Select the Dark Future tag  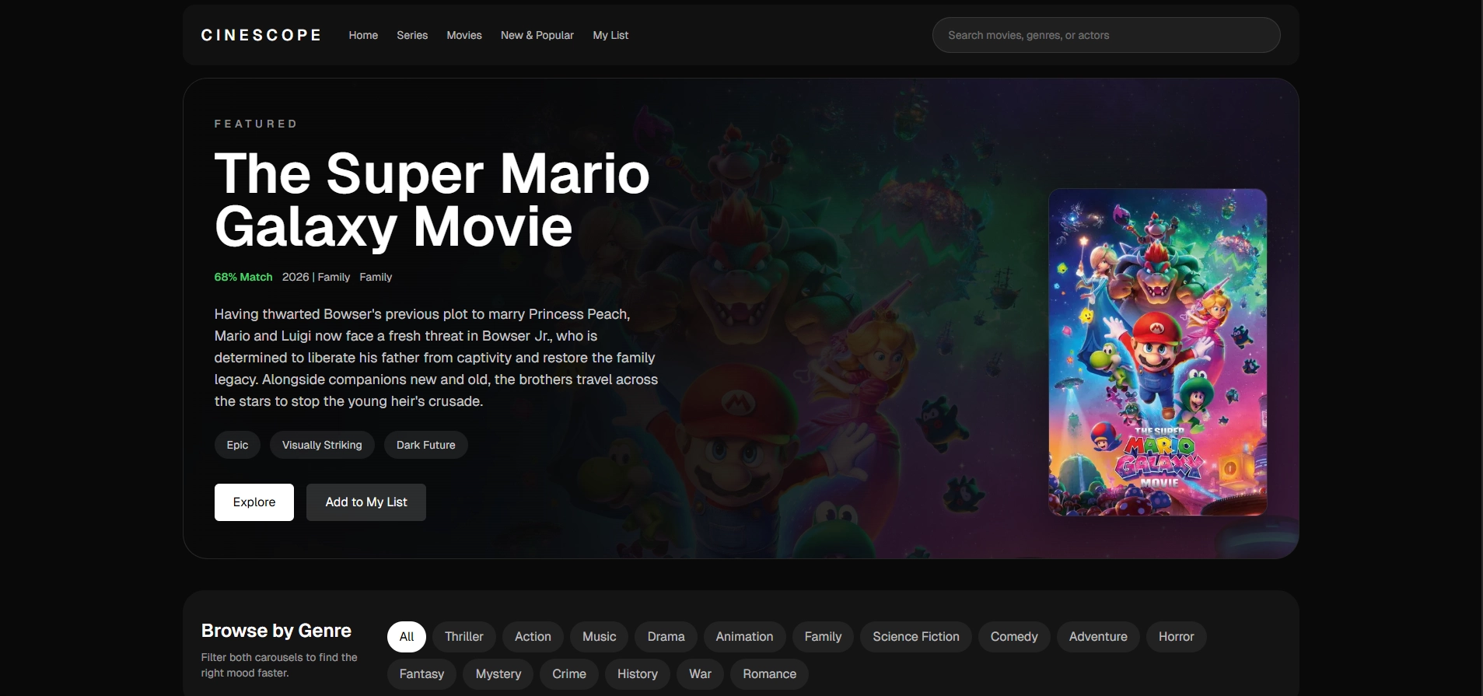[426, 445]
